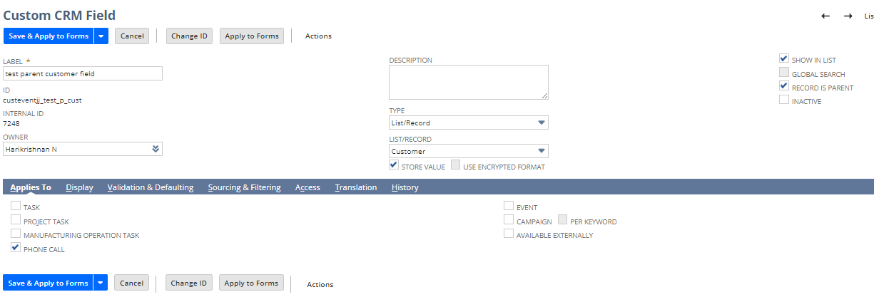Toggle the Show In List checkbox
Viewport: 874px width, 297px height.
(x=784, y=59)
